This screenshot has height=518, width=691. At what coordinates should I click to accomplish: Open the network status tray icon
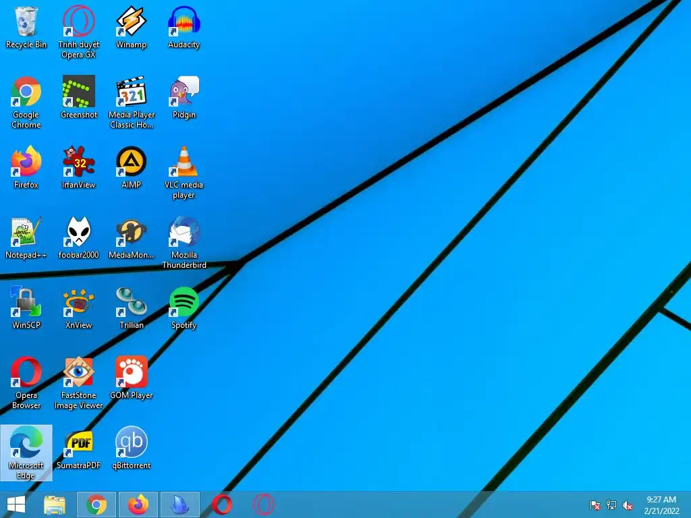click(x=611, y=505)
